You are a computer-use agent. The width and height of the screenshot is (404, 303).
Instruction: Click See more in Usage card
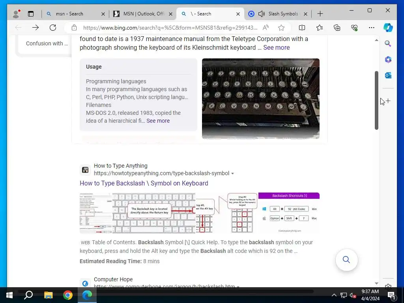pos(158,121)
